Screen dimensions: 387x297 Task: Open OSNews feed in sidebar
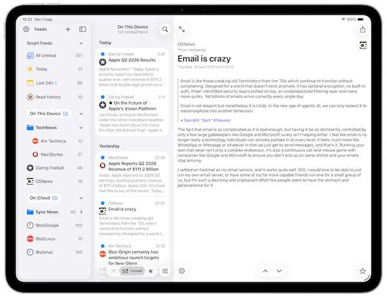[55, 181]
